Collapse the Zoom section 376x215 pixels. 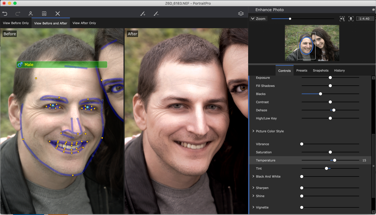tap(253, 19)
